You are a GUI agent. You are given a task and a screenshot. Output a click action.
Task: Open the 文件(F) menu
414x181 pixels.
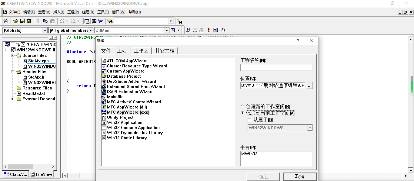tap(14, 12)
